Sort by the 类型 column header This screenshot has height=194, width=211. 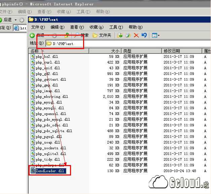click(x=142, y=51)
